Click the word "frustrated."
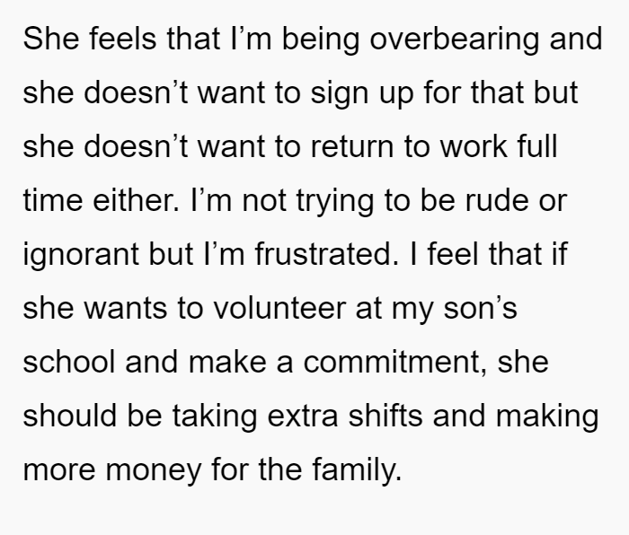The width and height of the screenshot is (629, 535). pos(327,253)
